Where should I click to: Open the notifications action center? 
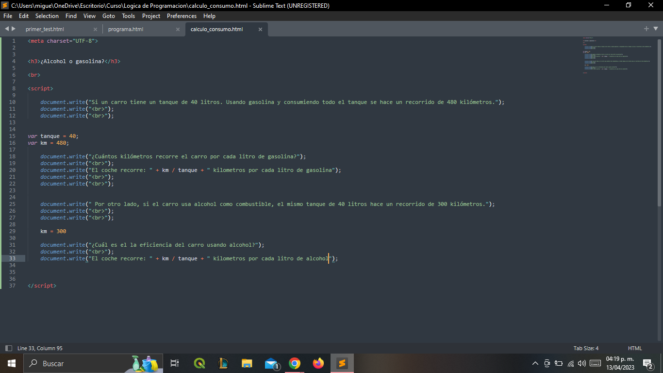coord(647,363)
